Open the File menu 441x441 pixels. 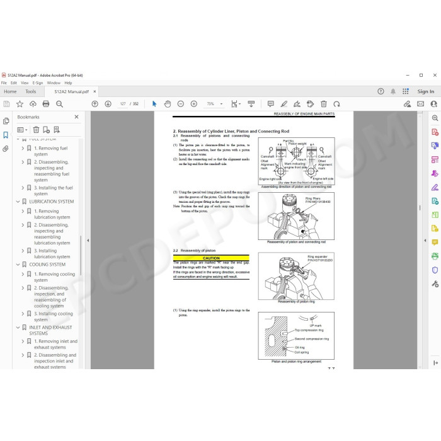tap(4, 83)
